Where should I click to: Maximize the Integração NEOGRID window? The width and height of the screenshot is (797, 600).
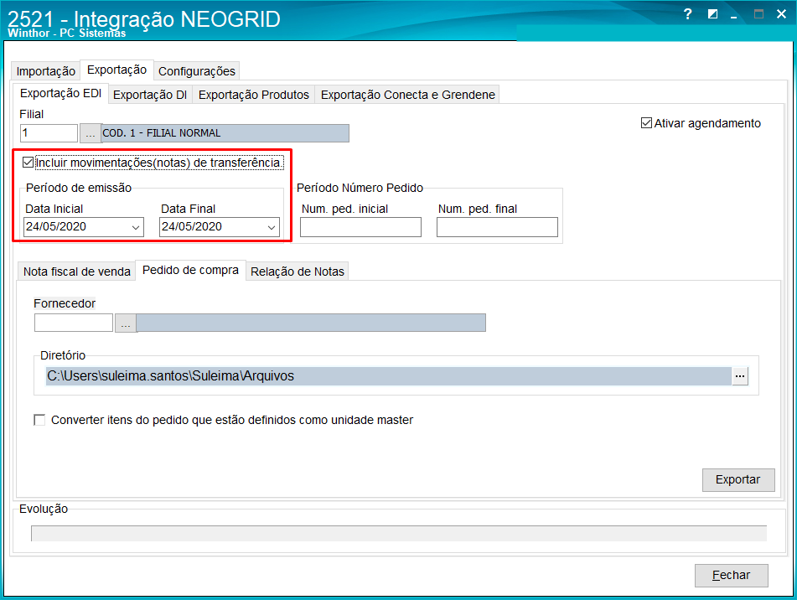758,14
